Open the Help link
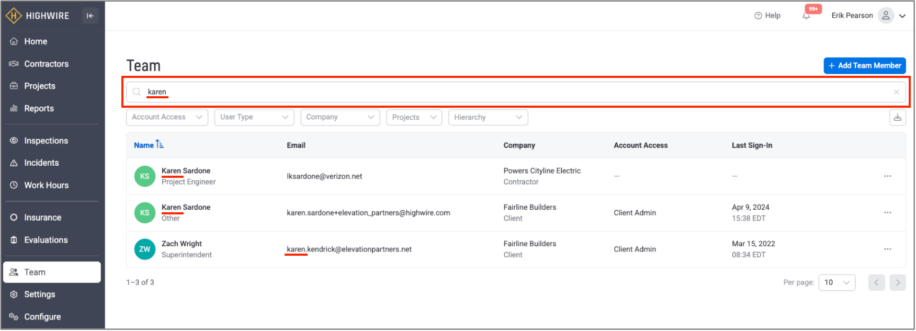The image size is (916, 331). click(x=767, y=16)
